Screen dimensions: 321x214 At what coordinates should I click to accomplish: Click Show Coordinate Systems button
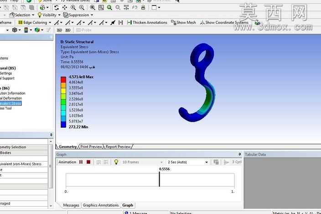point(224,22)
